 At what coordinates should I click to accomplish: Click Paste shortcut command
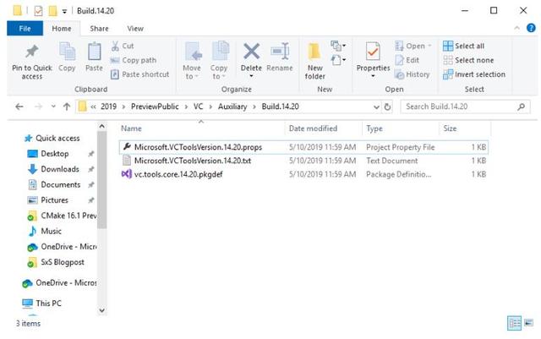pyautogui.click(x=139, y=74)
